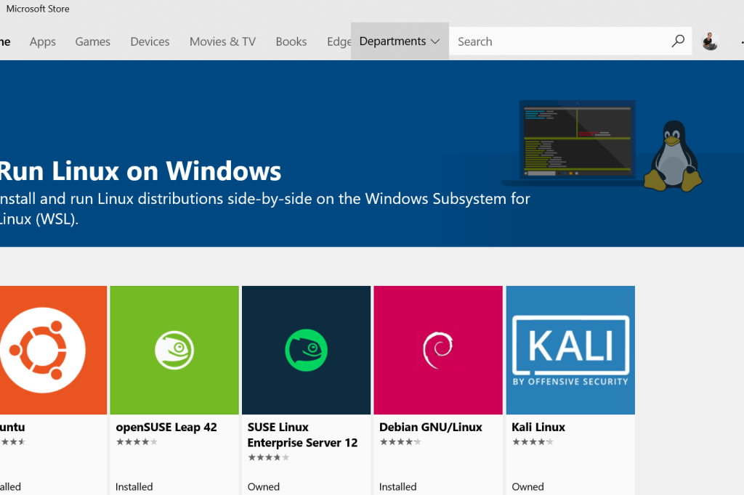Open the SUSE Linux Enterprise Server logo tile
This screenshot has width=744, height=495.
click(x=306, y=350)
